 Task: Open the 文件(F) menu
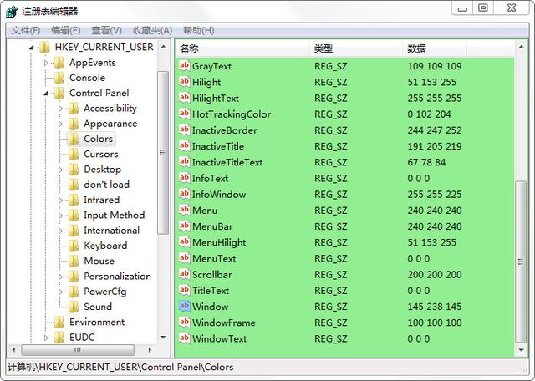26,30
